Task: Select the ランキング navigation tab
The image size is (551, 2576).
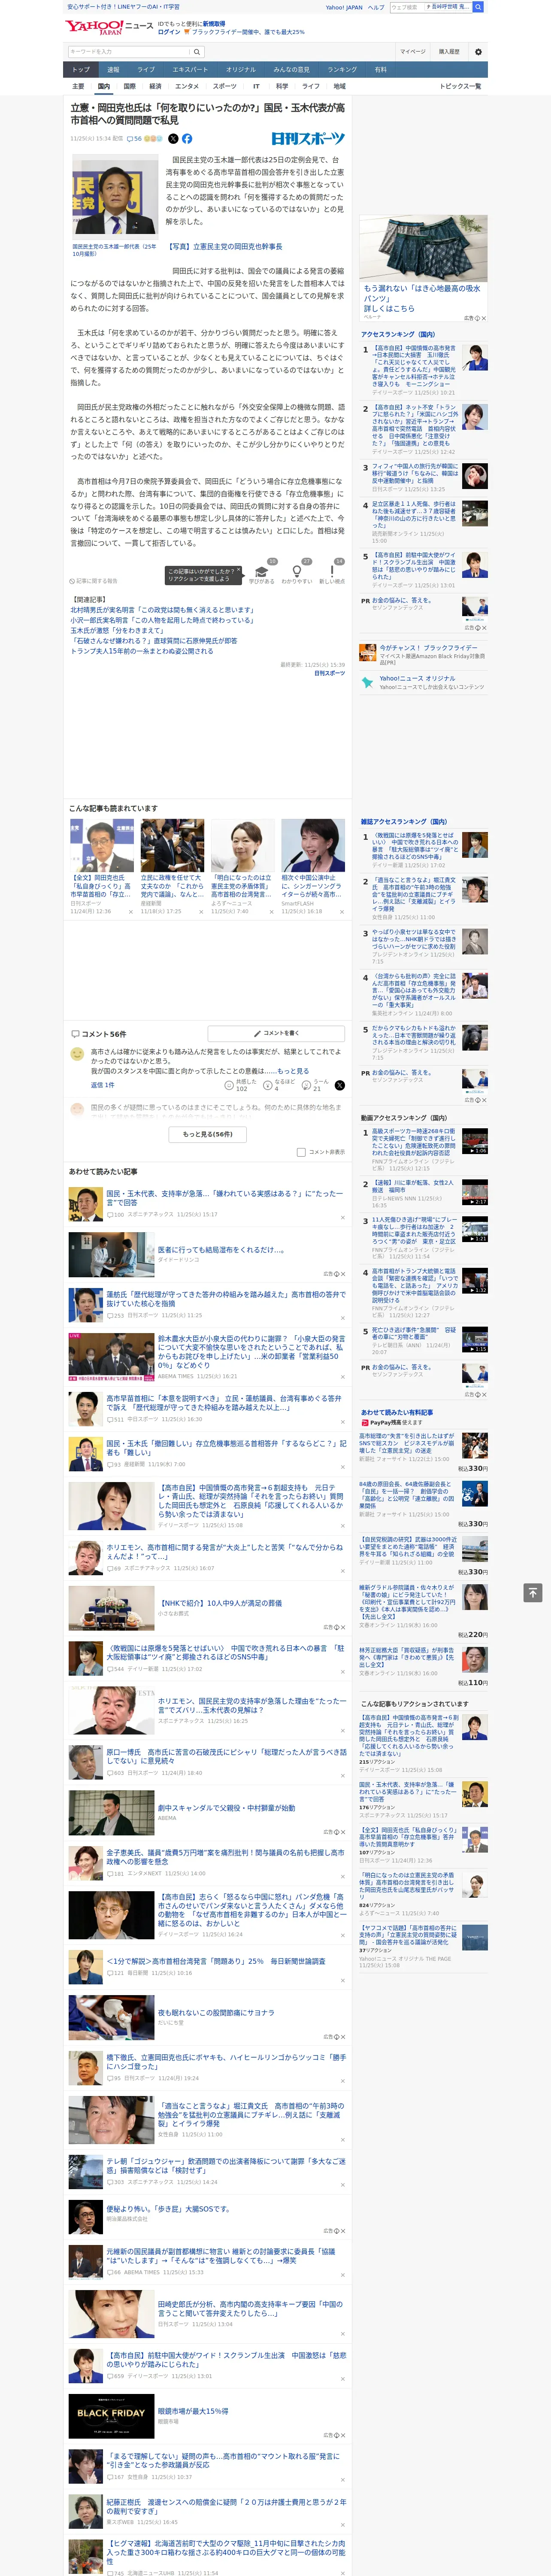Action: 342,70
